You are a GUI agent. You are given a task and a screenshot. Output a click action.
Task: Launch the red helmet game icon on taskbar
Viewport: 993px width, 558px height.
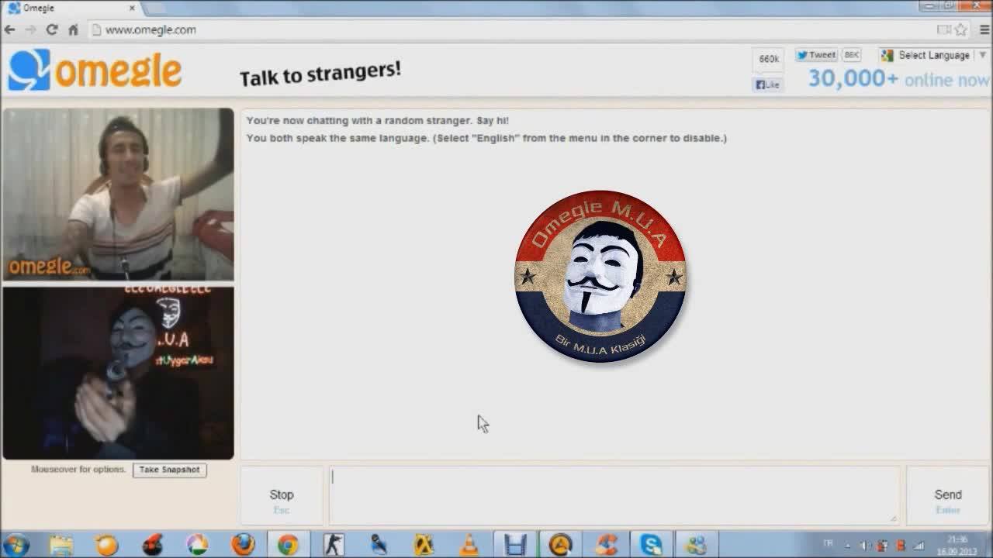click(x=152, y=545)
